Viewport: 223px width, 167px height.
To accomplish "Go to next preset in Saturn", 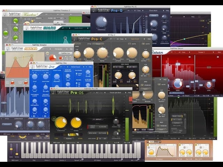I will click(x=213, y=52).
